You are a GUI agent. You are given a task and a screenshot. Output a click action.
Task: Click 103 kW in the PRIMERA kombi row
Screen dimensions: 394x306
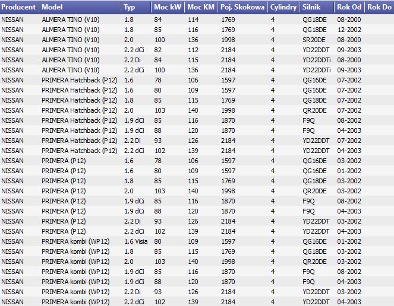click(160, 262)
